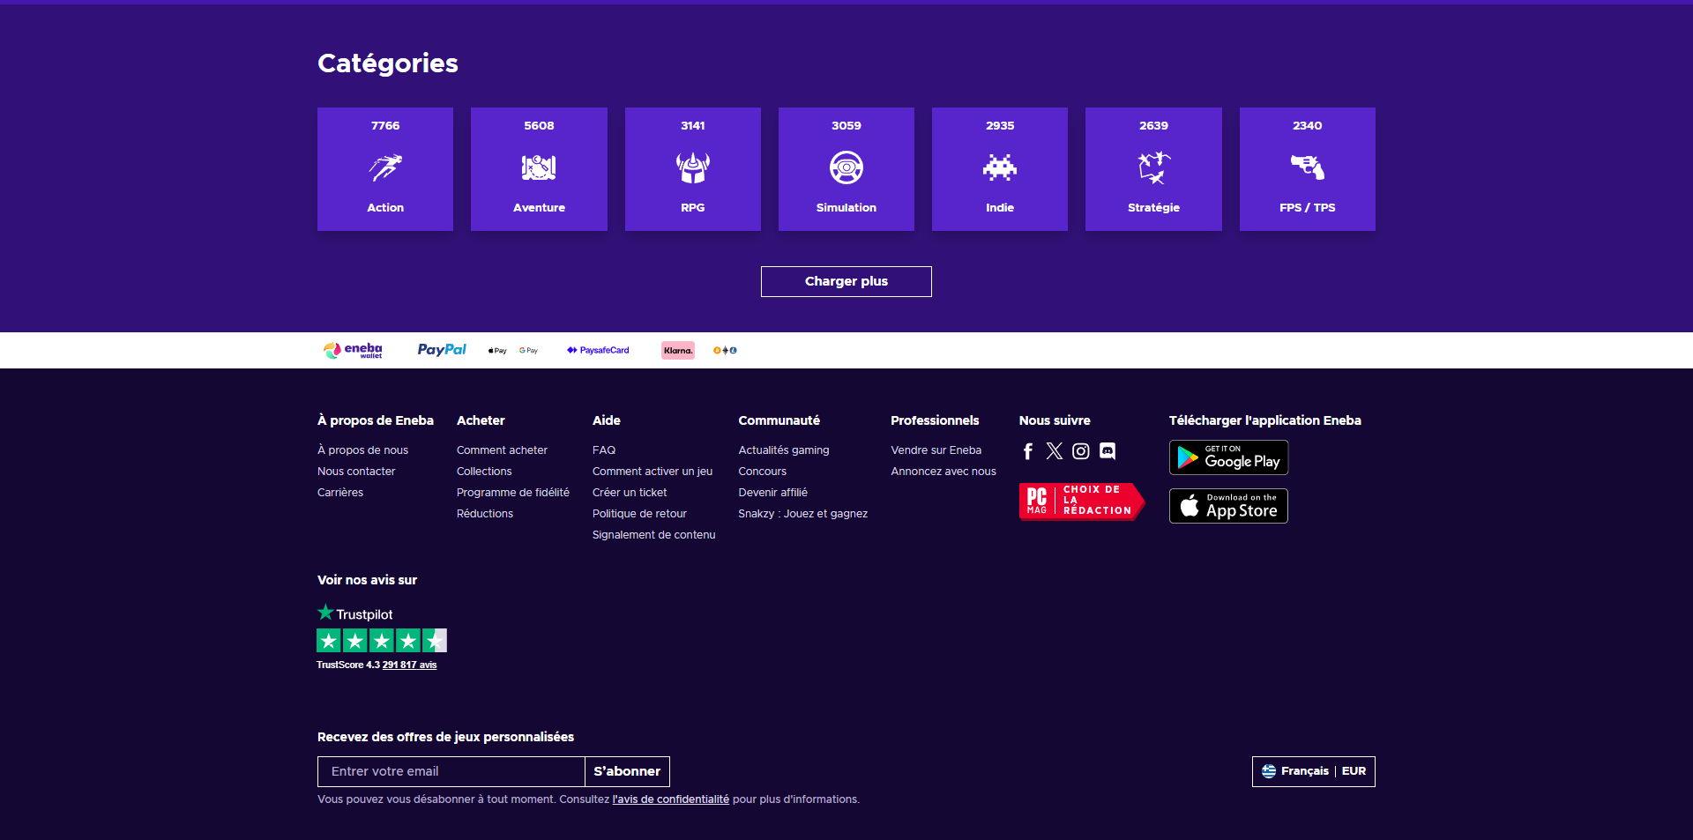Open the RPG helmet category

click(693, 169)
